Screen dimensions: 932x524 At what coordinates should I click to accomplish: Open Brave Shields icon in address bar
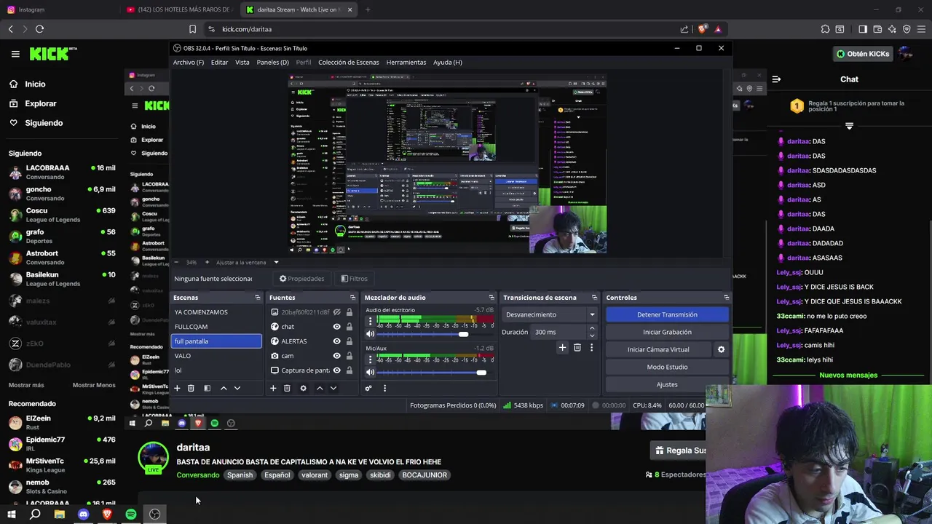pos(702,29)
